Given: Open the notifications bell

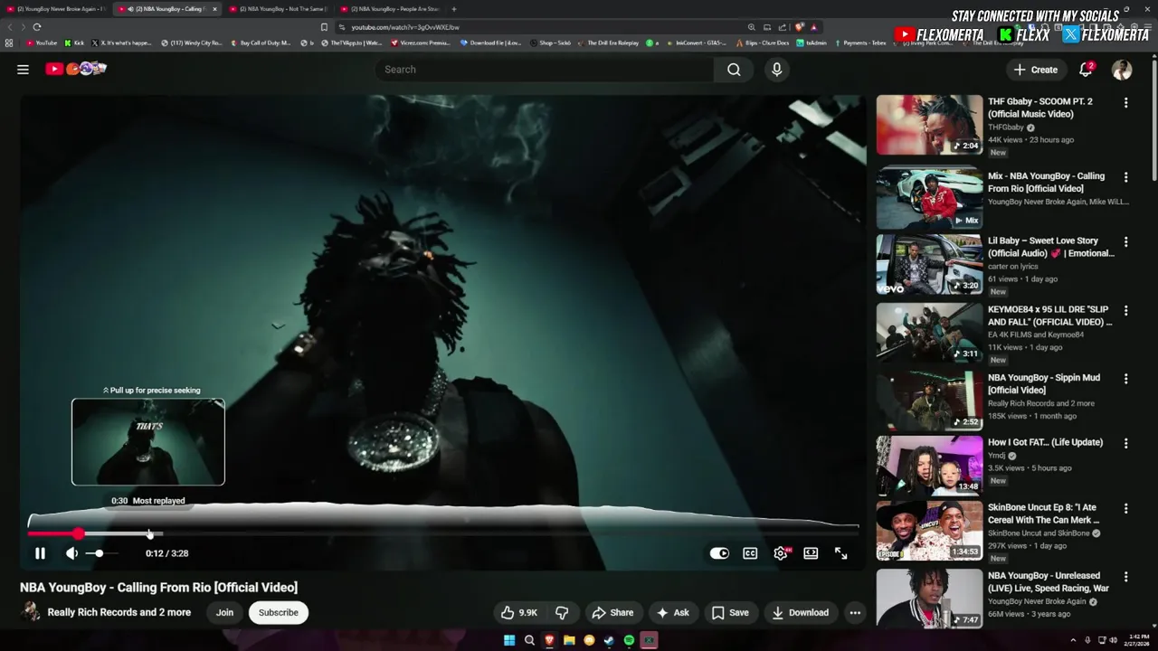Looking at the screenshot, I should (x=1086, y=70).
